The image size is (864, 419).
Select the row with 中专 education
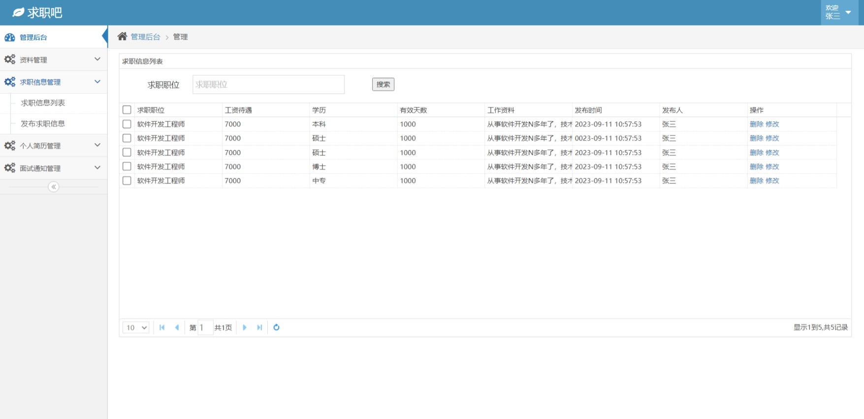point(127,180)
